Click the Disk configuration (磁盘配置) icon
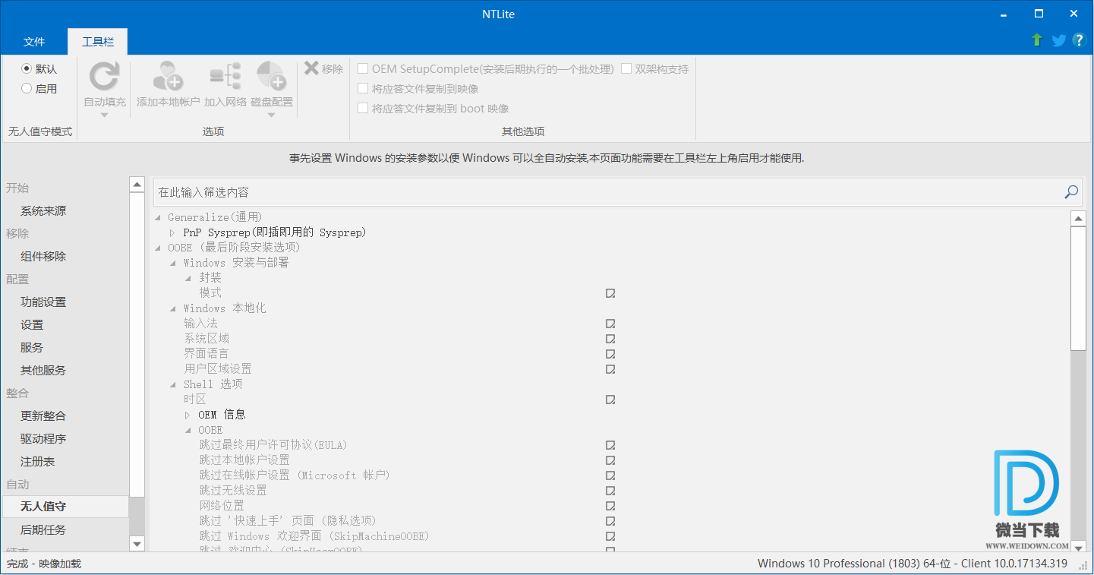1094x575 pixels. [271, 76]
